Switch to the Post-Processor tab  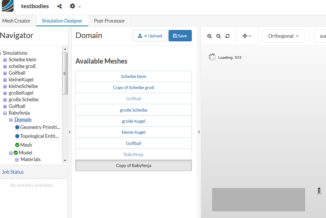(x=109, y=21)
